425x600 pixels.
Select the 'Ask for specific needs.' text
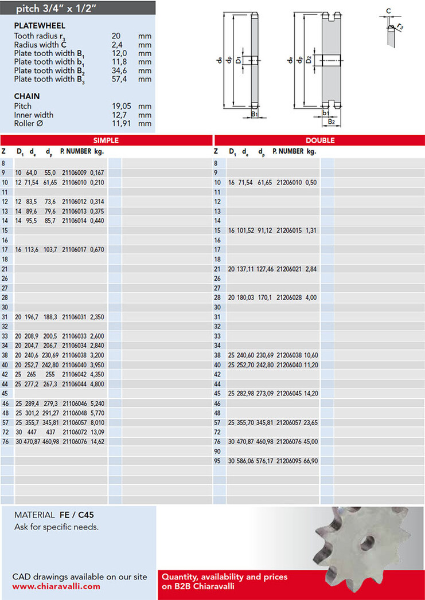tap(56, 527)
